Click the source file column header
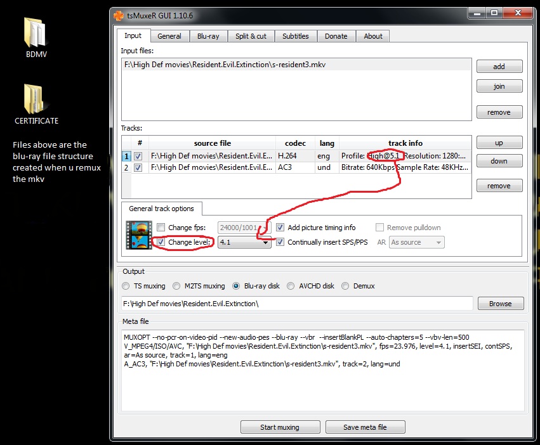 pos(212,143)
